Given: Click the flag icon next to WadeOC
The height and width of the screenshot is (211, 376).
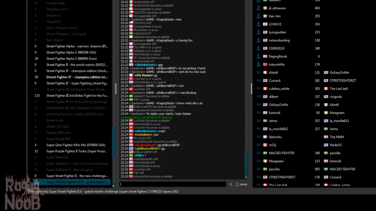Looking at the screenshot, I should [x=326, y=145].
